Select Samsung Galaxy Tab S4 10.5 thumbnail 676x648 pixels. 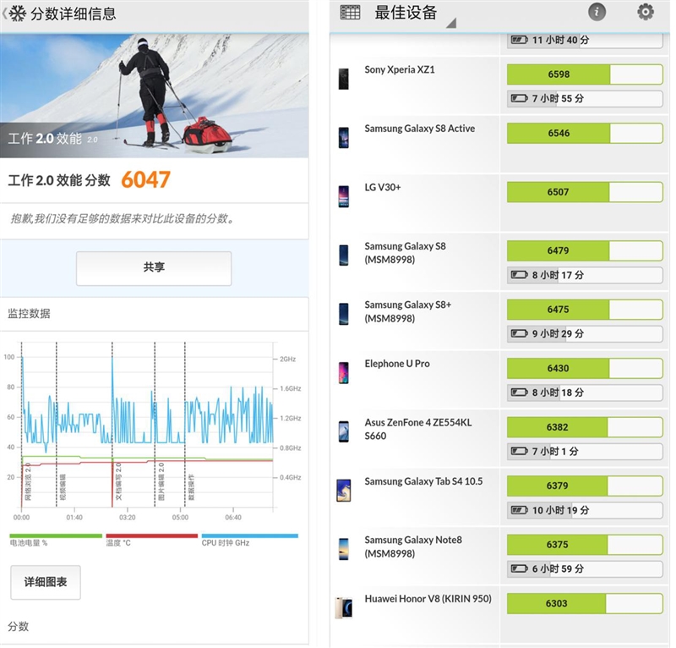click(344, 491)
